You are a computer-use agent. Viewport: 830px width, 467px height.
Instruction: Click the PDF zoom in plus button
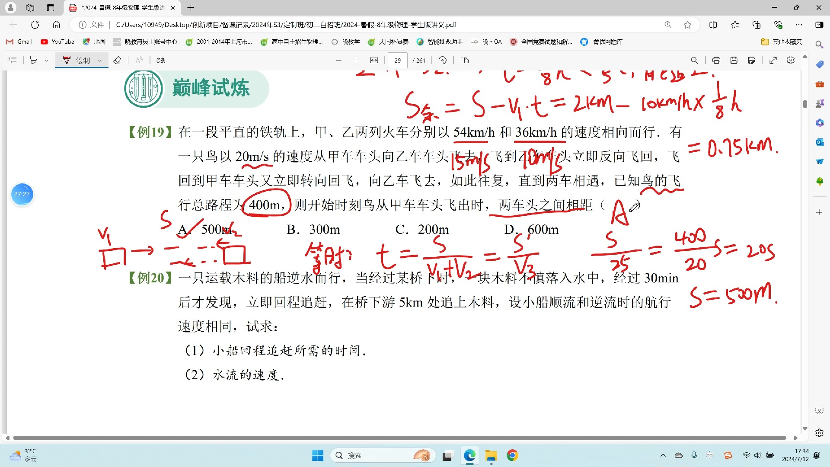(356, 61)
